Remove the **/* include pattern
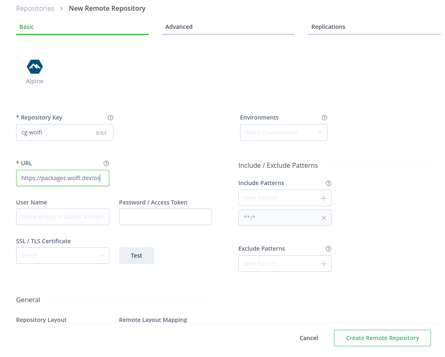This screenshot has height=357, width=445. [x=324, y=218]
